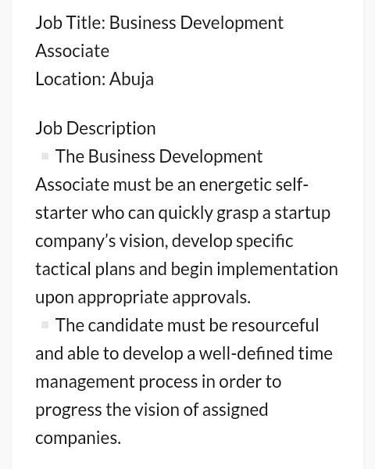Click 'Associate must be an energetic self-' line
The width and height of the screenshot is (375, 469).
pyautogui.click(x=172, y=184)
